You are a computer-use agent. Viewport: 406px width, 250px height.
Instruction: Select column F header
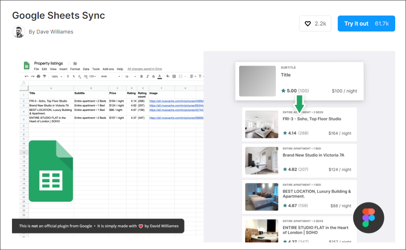162,88
